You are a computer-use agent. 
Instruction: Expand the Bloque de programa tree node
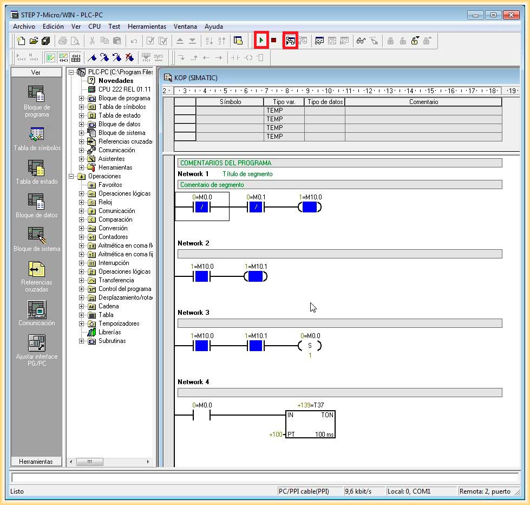81,98
